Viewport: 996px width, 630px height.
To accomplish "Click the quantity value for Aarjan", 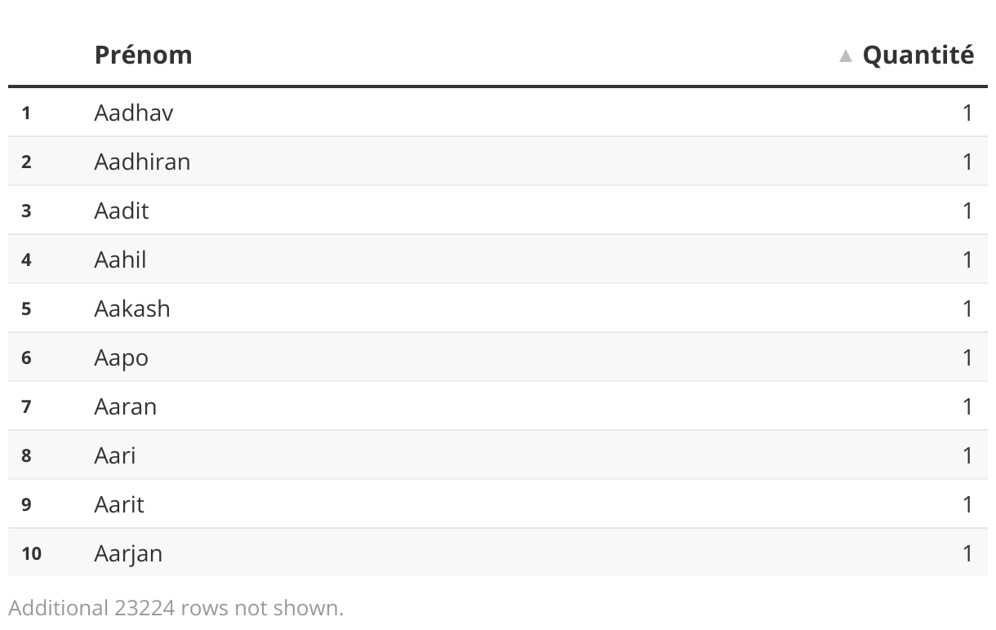I will point(967,553).
